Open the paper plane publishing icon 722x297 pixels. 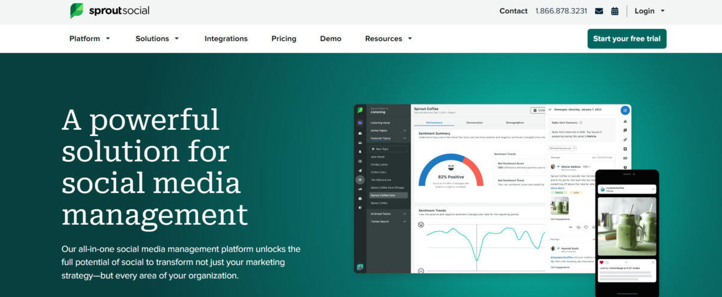(x=360, y=170)
